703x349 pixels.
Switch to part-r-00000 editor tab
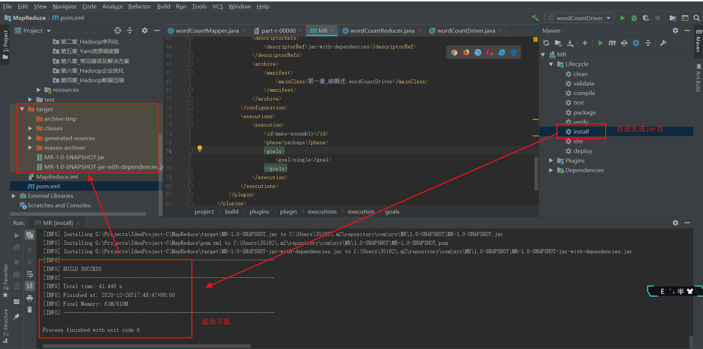click(279, 30)
